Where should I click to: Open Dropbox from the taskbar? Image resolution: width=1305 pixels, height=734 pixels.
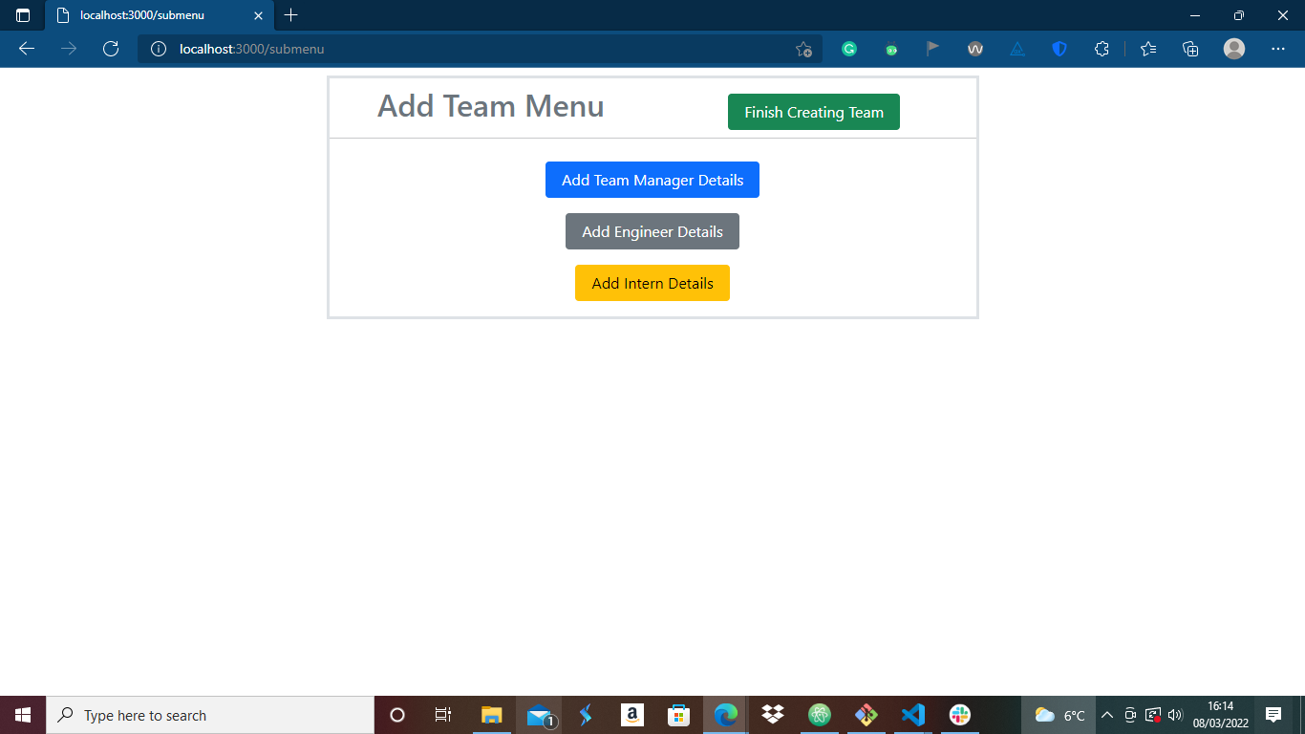coord(771,714)
